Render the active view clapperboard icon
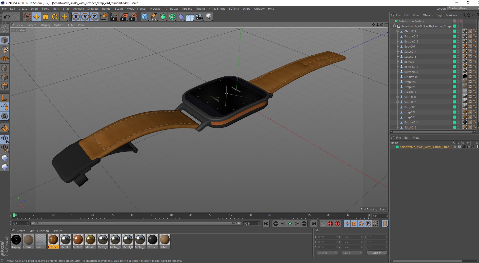This screenshot has width=479, height=263. point(114,17)
